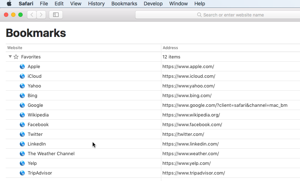300x181 pixels.
Task: Click the magnifier icon in address bar
Action: coord(199,15)
